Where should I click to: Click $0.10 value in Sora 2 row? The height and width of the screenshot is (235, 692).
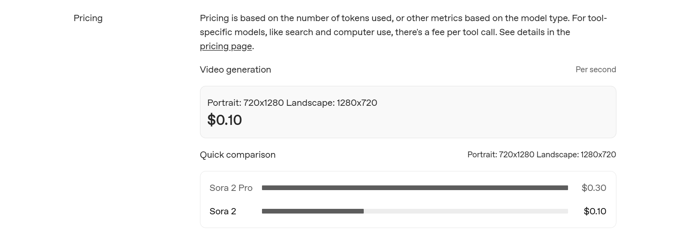click(x=595, y=212)
